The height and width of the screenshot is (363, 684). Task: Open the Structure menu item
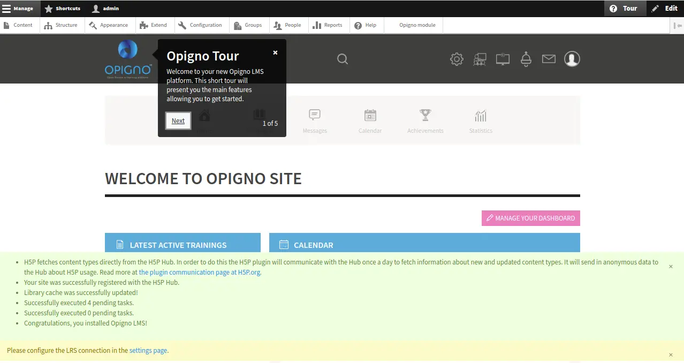[62, 25]
